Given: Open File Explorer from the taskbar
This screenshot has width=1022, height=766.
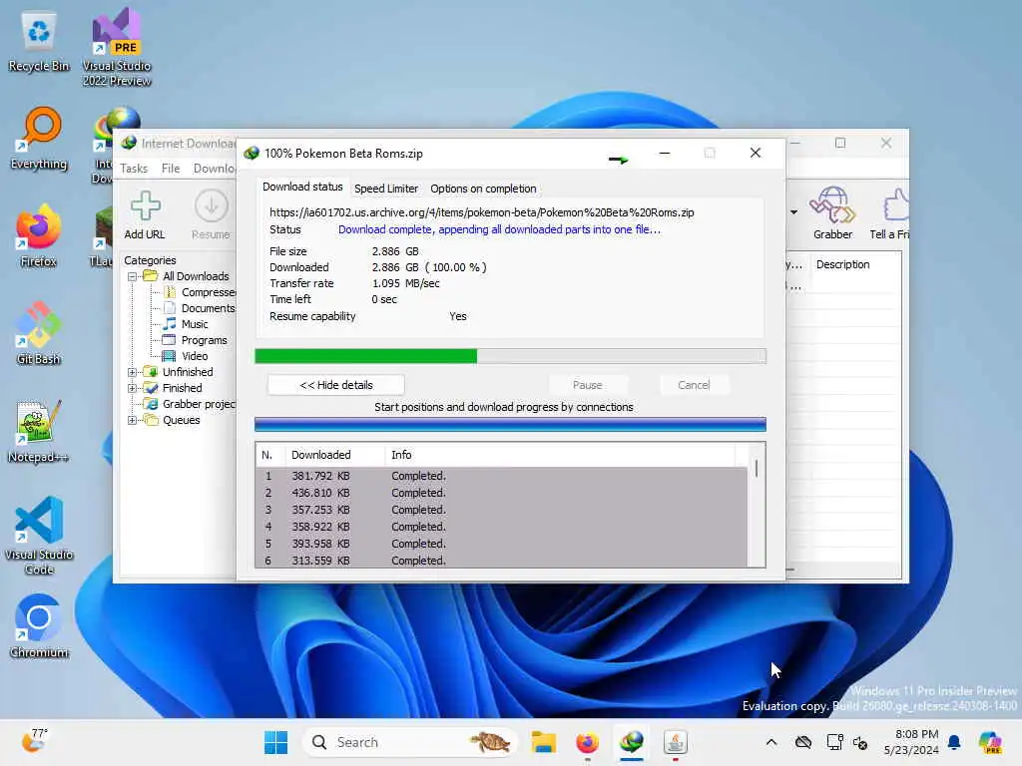Looking at the screenshot, I should [x=543, y=742].
